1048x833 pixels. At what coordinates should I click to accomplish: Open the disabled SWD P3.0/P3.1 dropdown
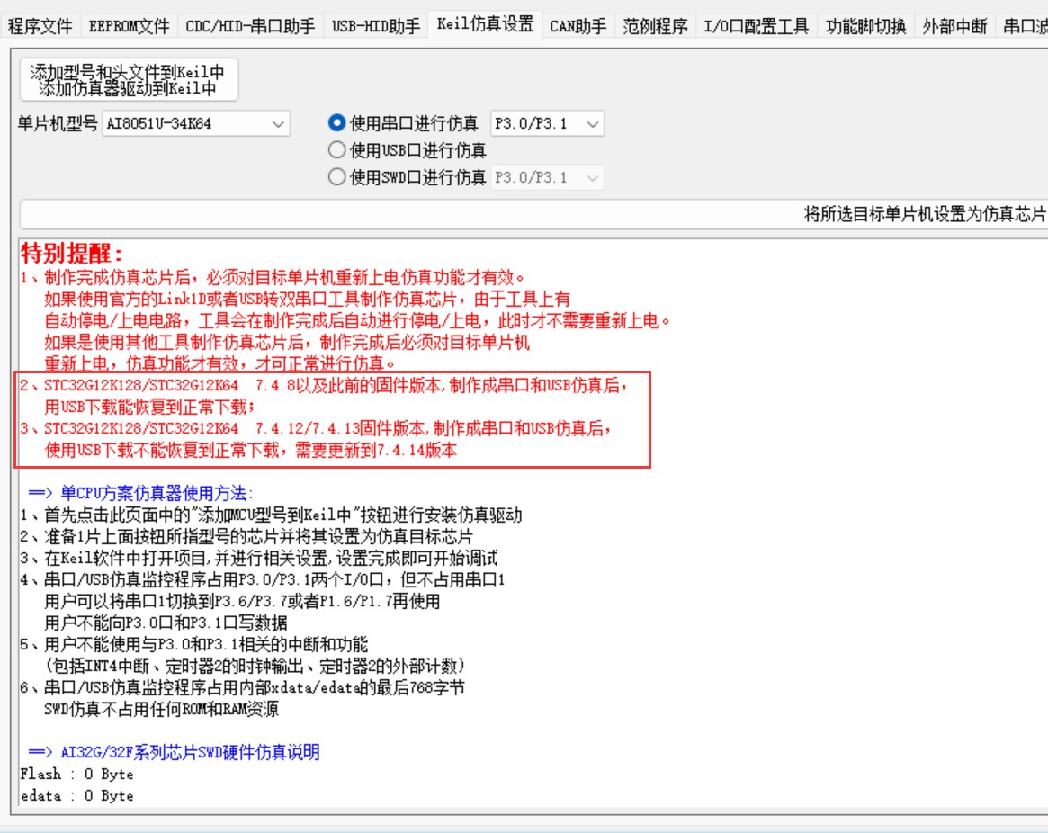(547, 177)
